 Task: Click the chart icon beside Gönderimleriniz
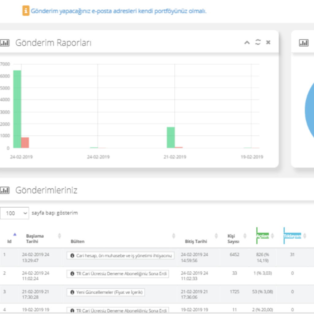click(5, 190)
